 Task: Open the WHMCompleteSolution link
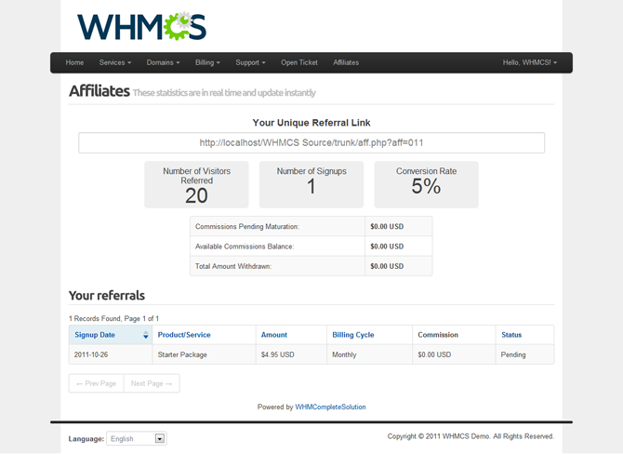[330, 407]
